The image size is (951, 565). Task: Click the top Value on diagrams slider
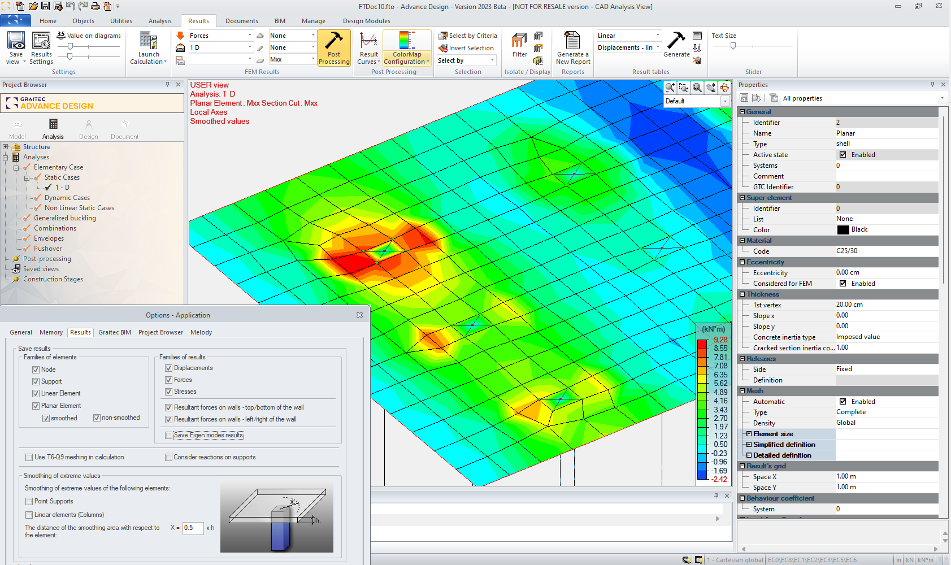70,46
